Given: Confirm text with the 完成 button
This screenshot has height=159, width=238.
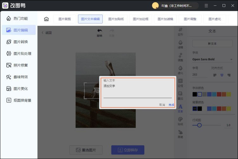Looking at the screenshot, I should pos(171,105).
